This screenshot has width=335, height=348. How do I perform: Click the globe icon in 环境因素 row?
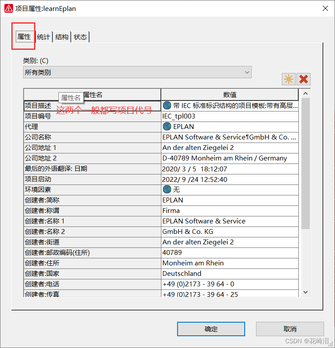167,189
